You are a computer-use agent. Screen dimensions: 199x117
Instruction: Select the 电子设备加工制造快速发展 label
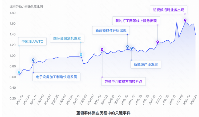tap(56, 77)
